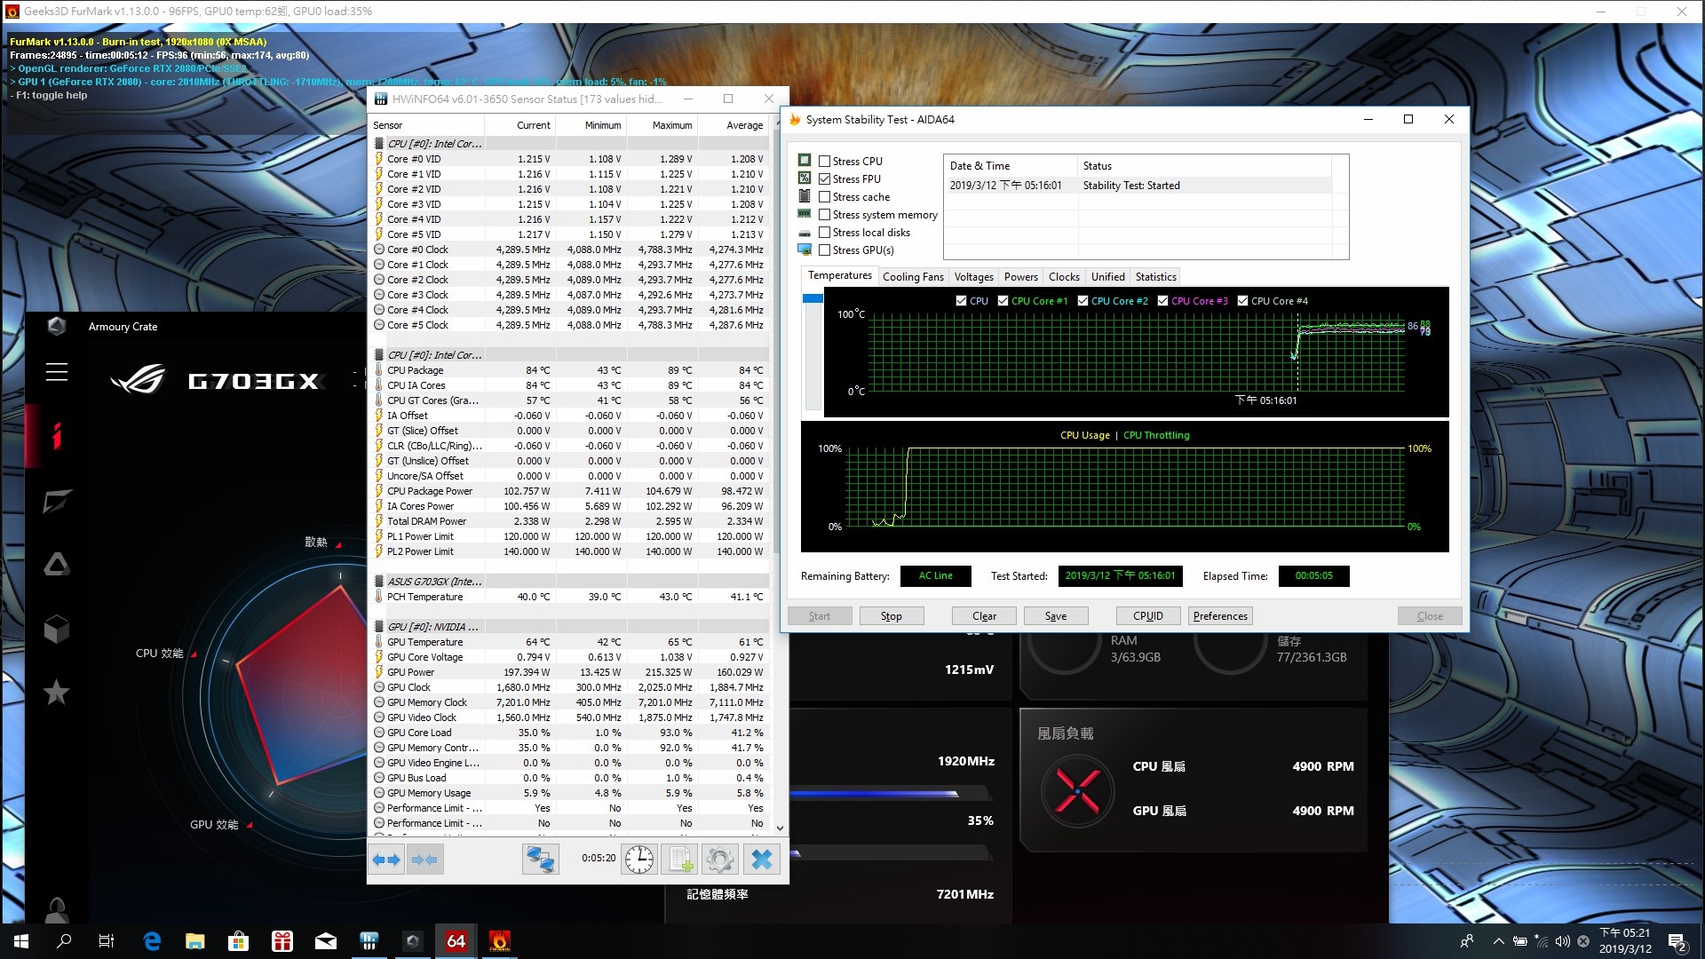This screenshot has height=959, width=1705.
Task: Open HWiNFO gear settings icon
Action: tap(720, 860)
